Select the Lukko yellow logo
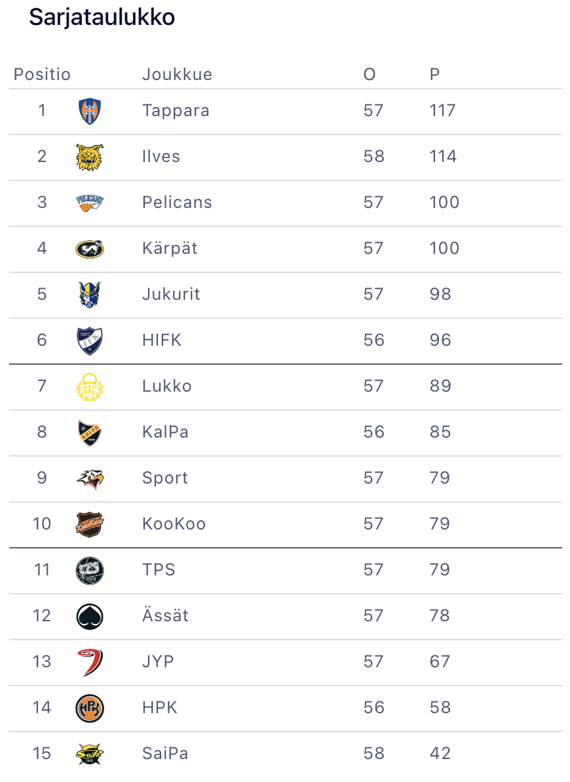This screenshot has height=782, width=570. coord(90,386)
